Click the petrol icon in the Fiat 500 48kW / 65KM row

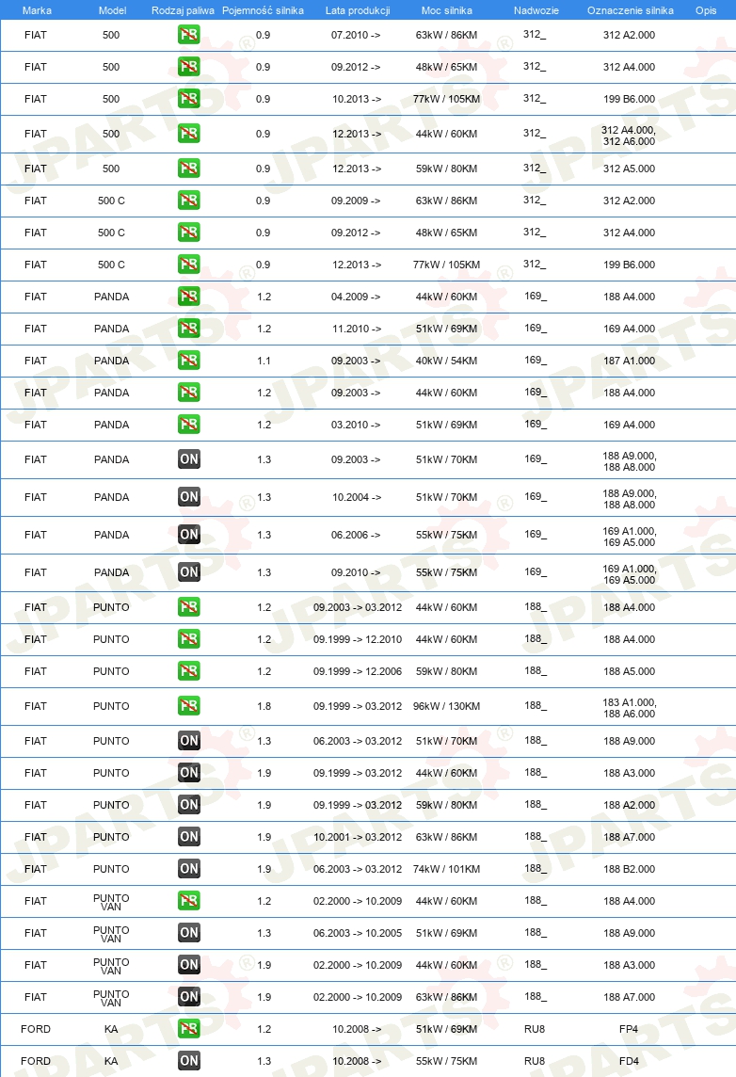189,67
